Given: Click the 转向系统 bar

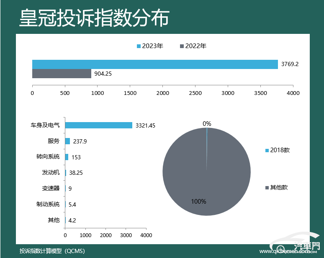Looking at the screenshot, I should [x=67, y=157].
